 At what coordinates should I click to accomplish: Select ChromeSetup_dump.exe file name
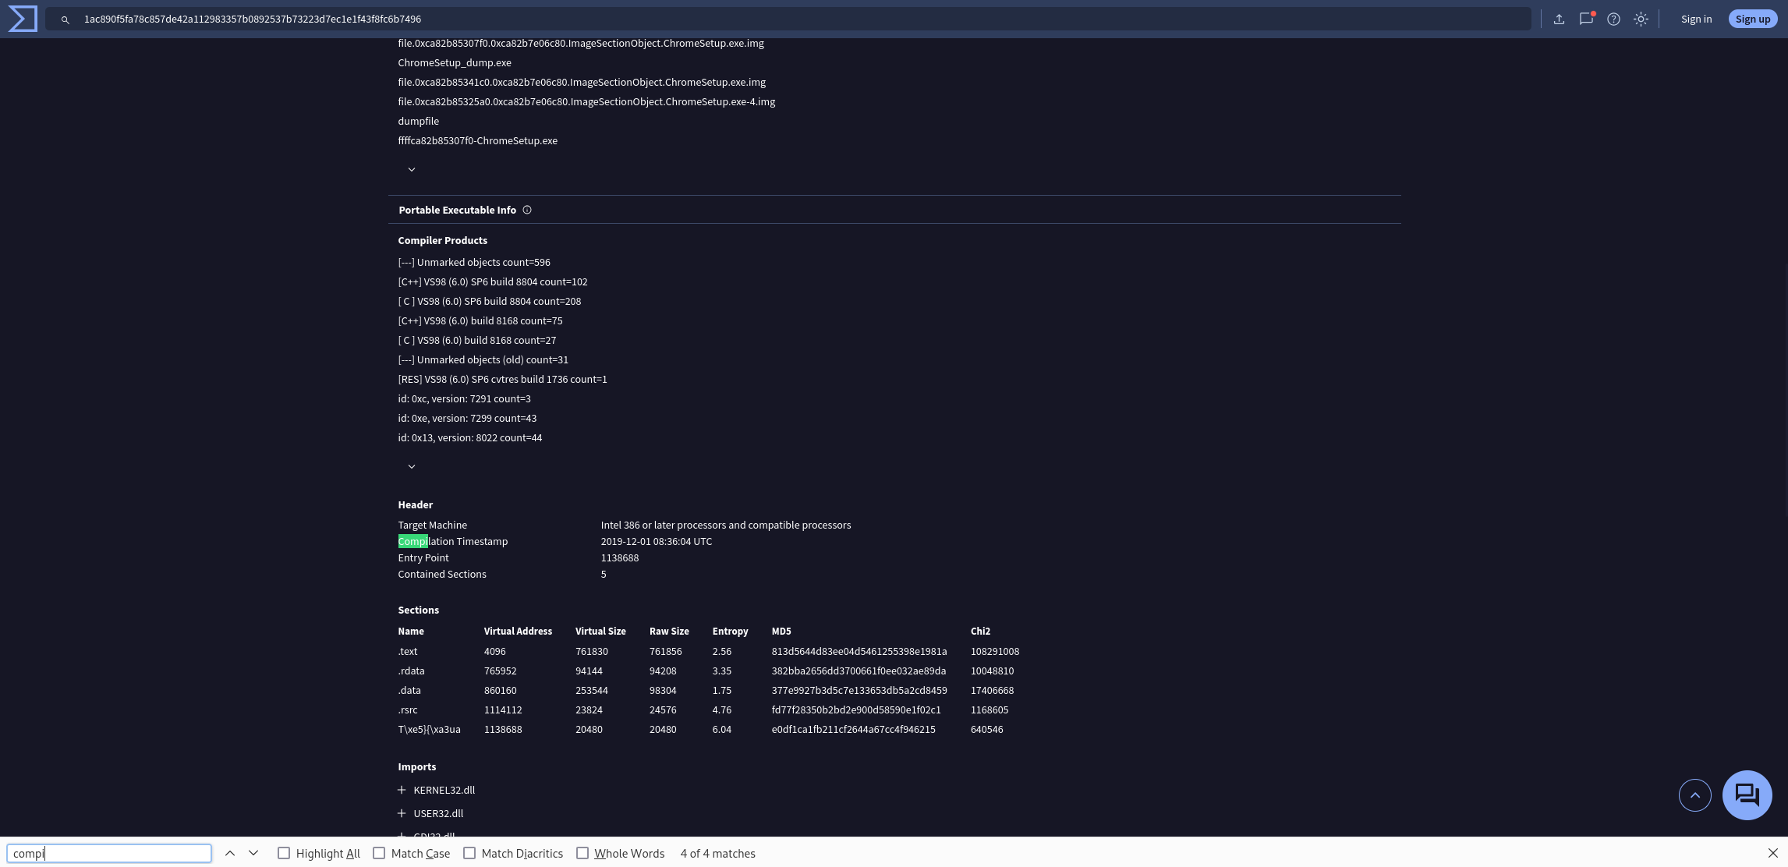tap(455, 62)
